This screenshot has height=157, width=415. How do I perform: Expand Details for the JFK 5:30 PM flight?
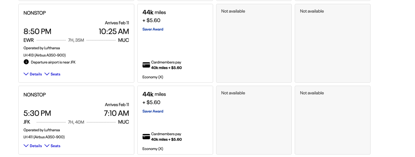tap(33, 146)
